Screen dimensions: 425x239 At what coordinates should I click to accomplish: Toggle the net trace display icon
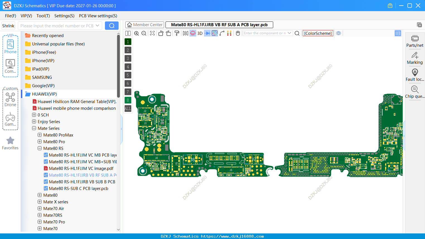point(215,33)
